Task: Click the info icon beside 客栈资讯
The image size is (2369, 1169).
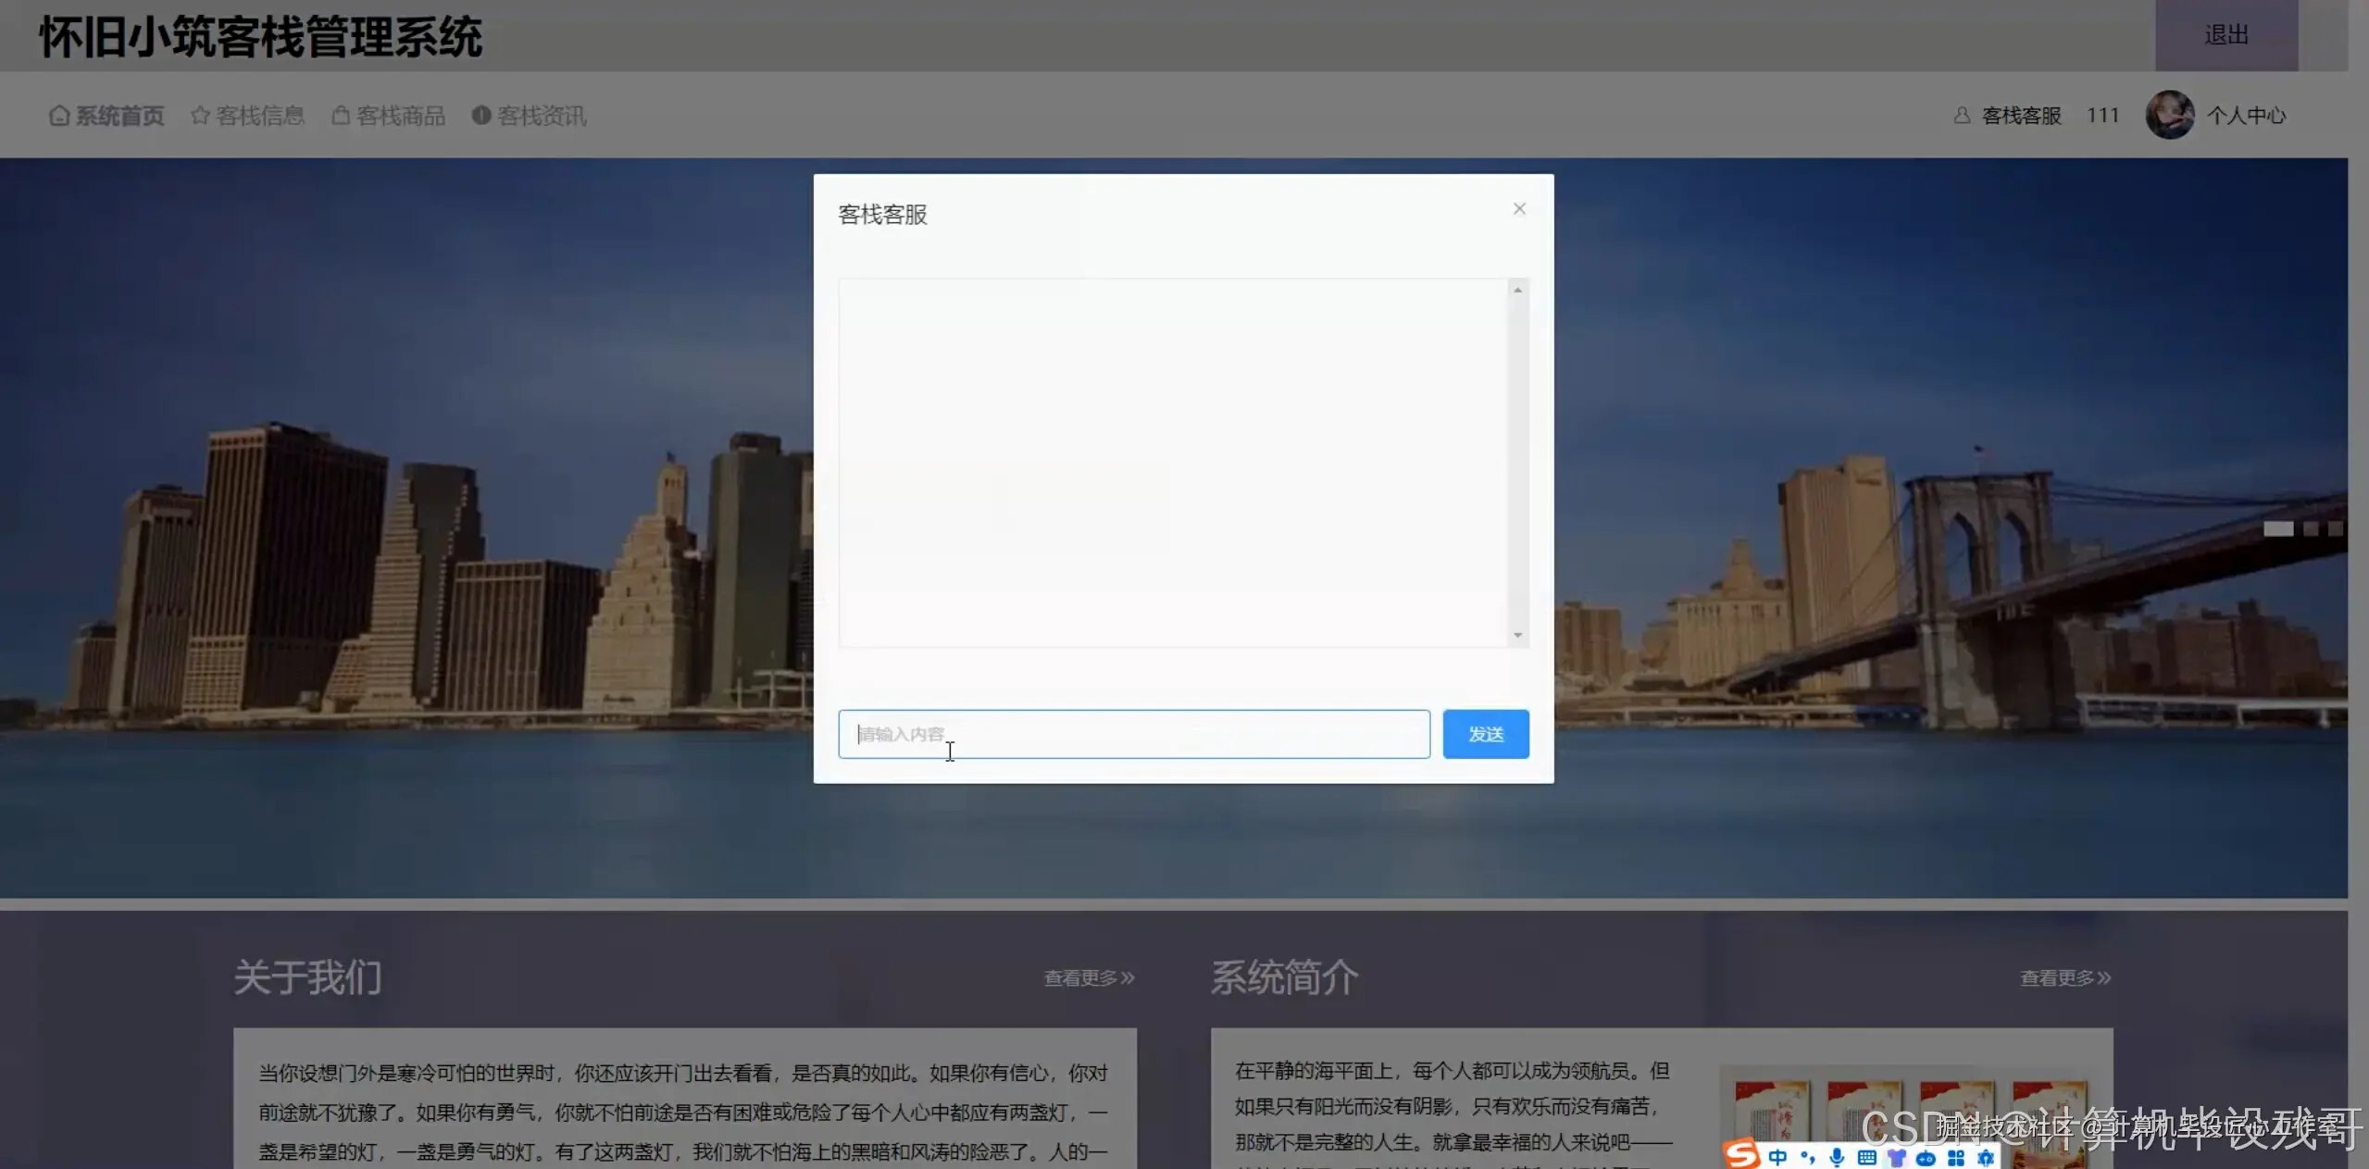Action: pos(482,115)
